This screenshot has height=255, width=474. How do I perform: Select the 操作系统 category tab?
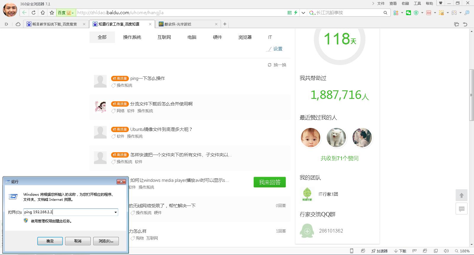(132, 37)
